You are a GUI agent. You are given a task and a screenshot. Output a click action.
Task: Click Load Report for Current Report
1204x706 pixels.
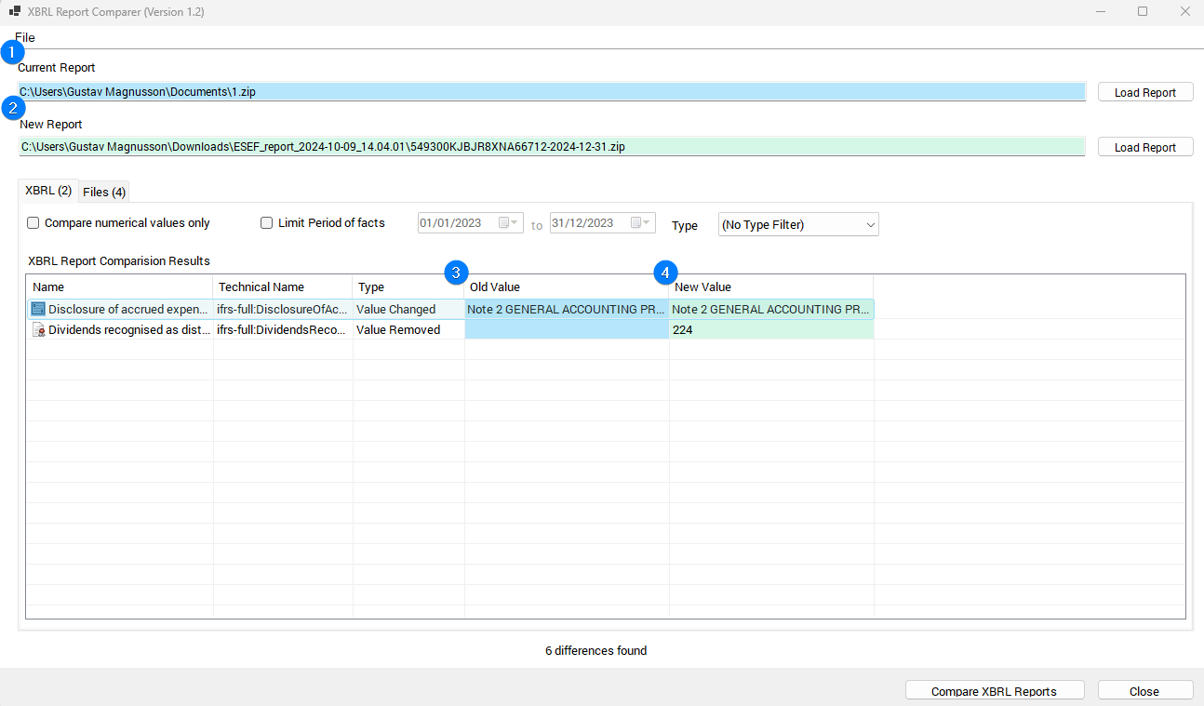click(x=1145, y=92)
